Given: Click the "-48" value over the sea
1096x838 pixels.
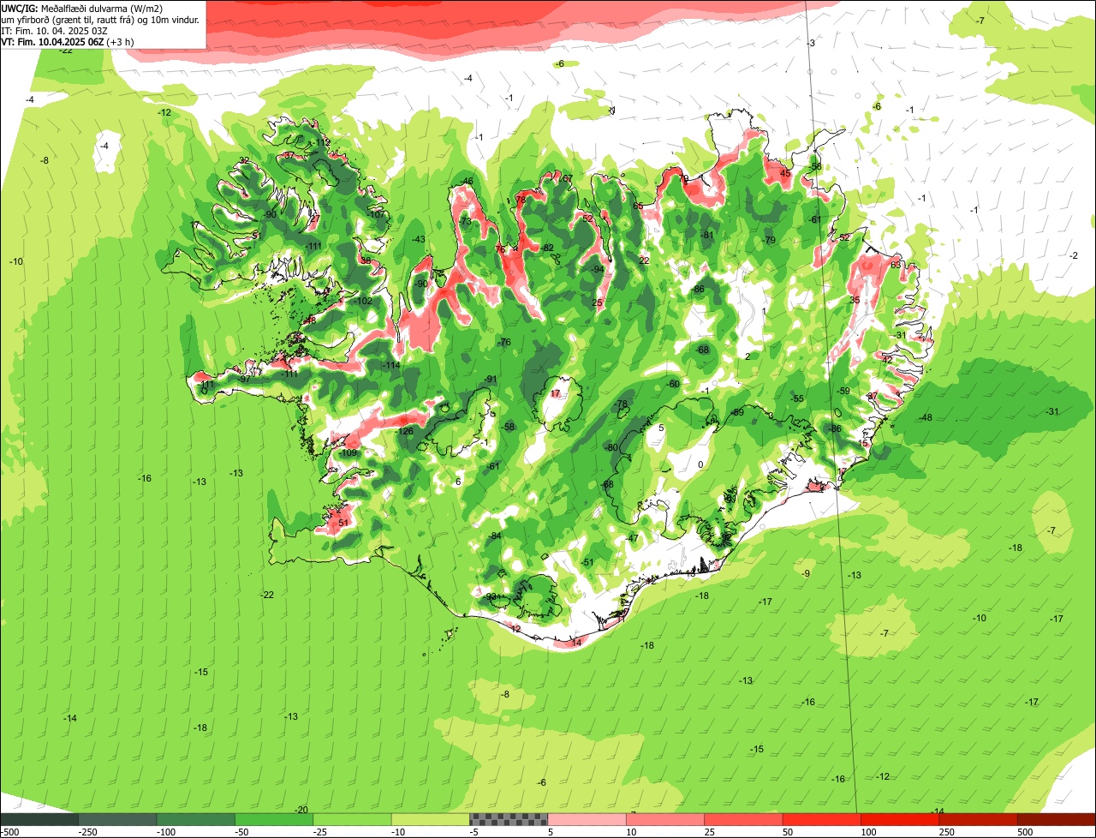Looking at the screenshot, I should click(925, 417).
